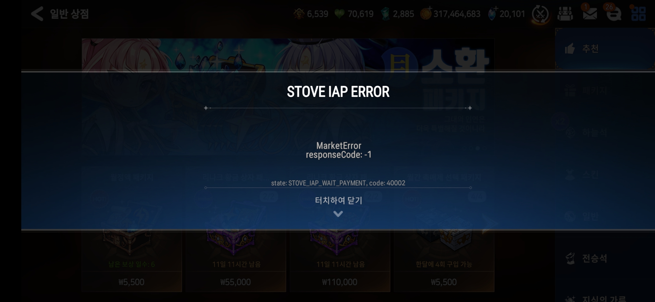This screenshot has width=655, height=302.
Task: Tap the gold coin currency icon
Action: pos(426,14)
